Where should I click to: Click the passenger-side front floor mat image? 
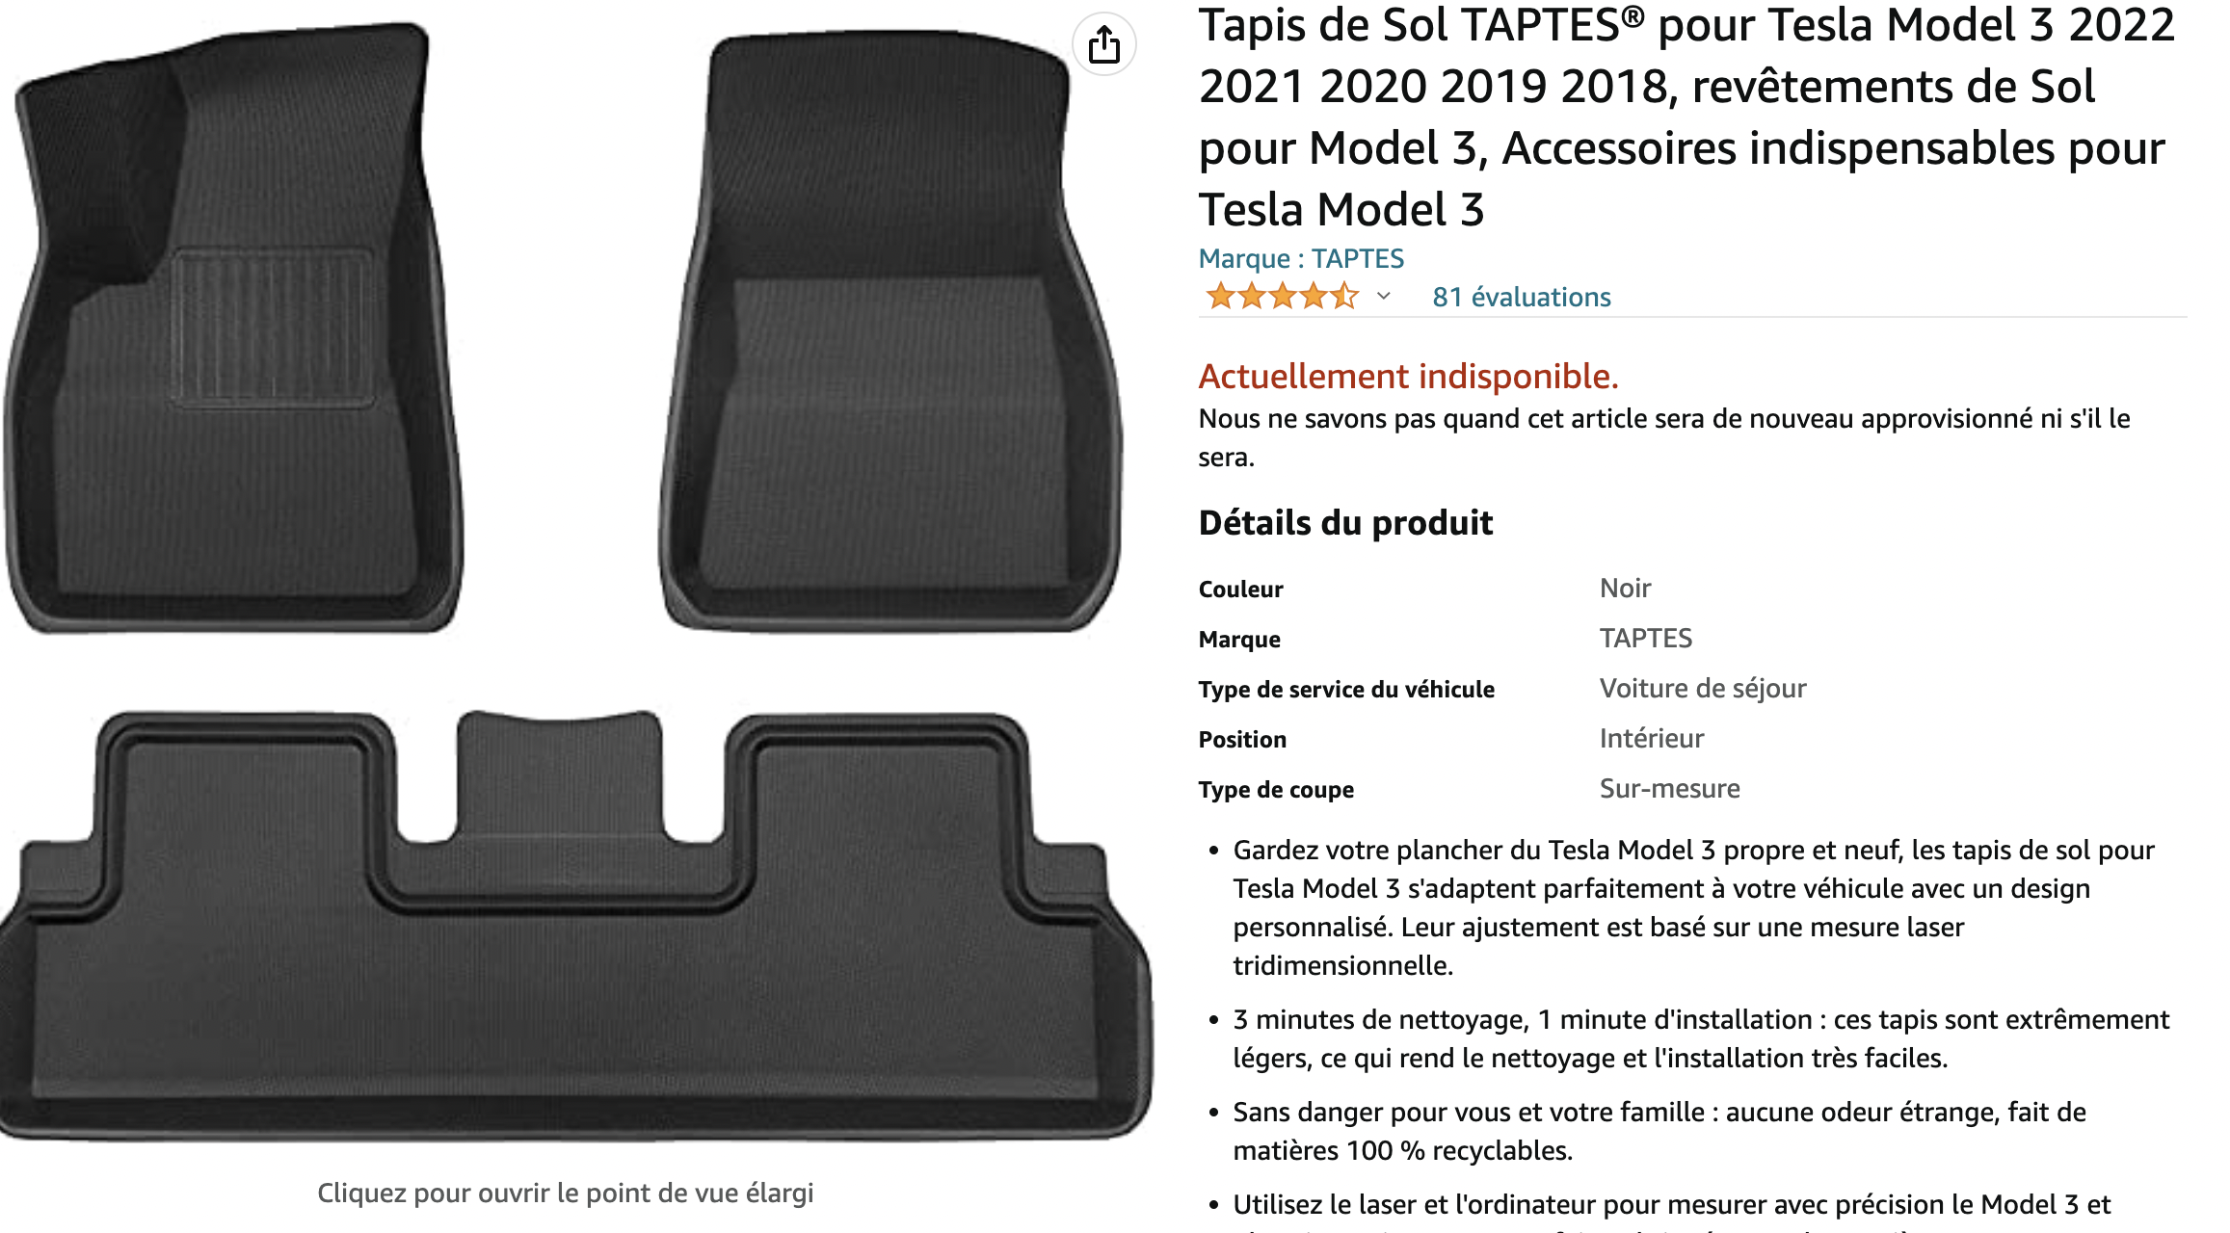tap(891, 330)
